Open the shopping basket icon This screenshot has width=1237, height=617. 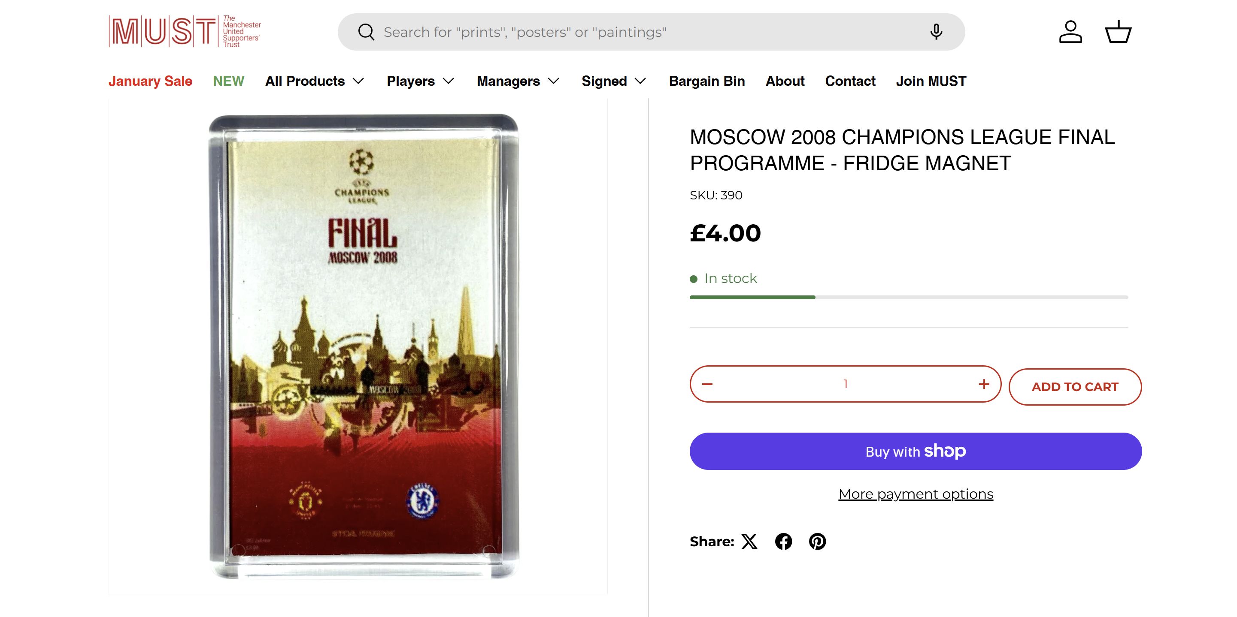[x=1118, y=32]
